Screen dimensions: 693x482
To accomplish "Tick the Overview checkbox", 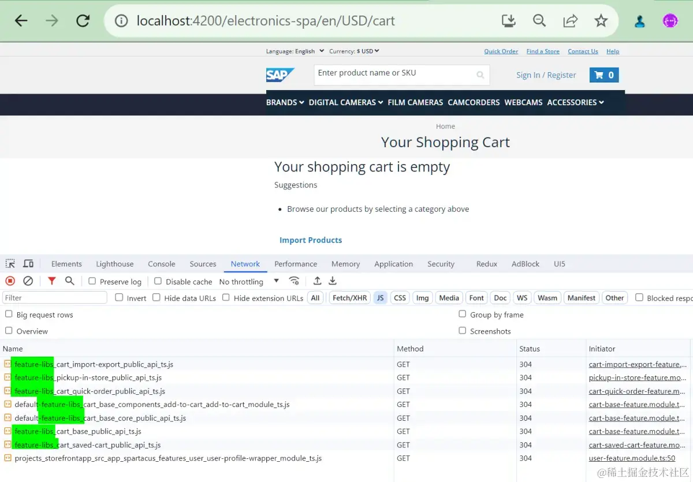I will pyautogui.click(x=9, y=331).
